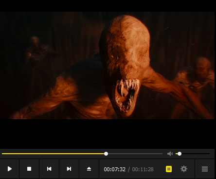Raise volume on the black volume track
This screenshot has height=179, width=216.
pyautogui.click(x=196, y=154)
